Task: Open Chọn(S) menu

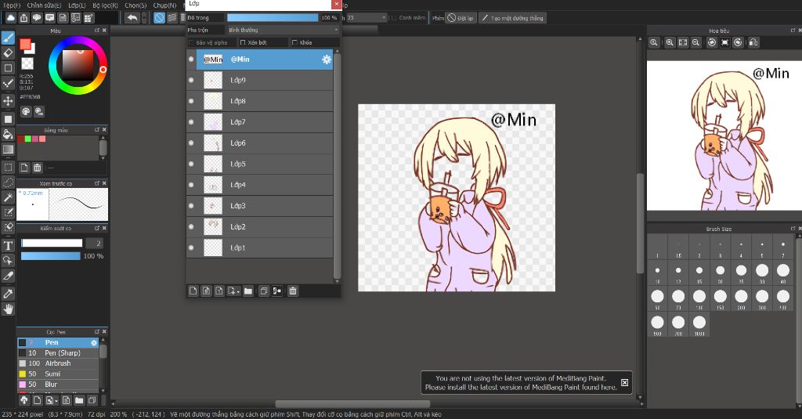Action: click(135, 5)
